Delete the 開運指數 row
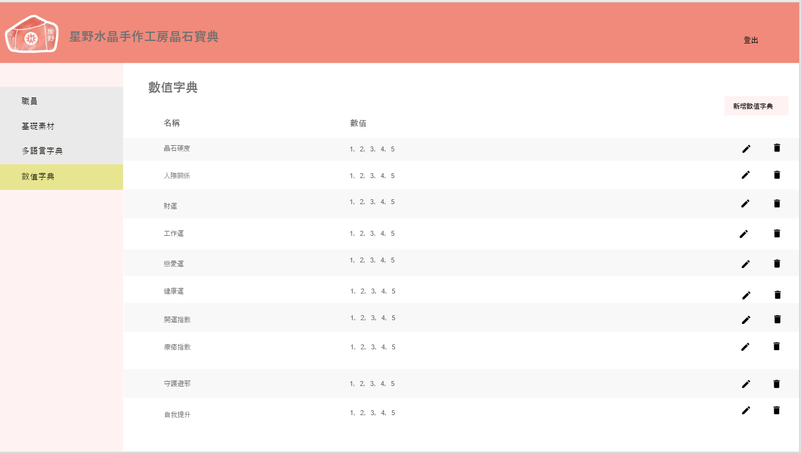This screenshot has height=453, width=801. [x=777, y=319]
